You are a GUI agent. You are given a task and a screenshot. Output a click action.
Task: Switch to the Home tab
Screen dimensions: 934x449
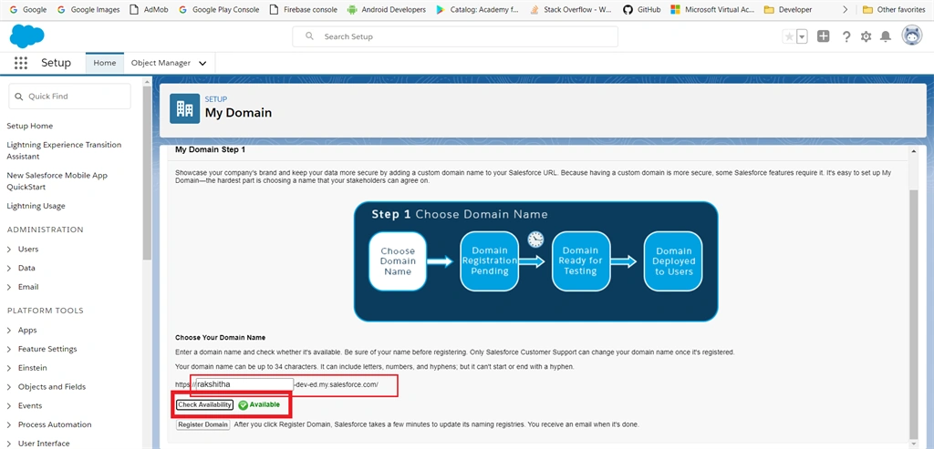[x=105, y=63]
